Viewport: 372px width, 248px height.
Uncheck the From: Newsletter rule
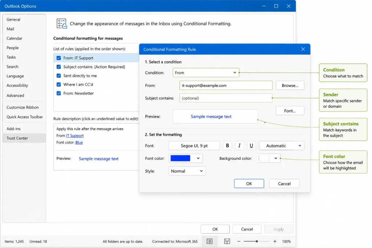coord(58,93)
